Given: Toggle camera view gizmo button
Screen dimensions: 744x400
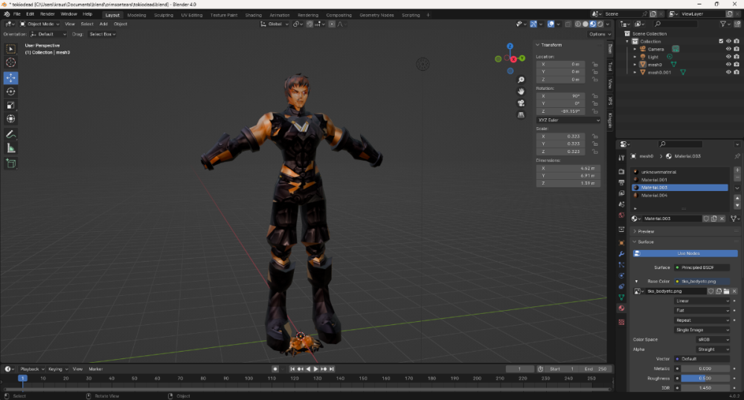Looking at the screenshot, I should (x=521, y=103).
